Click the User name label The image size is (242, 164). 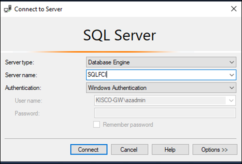click(x=28, y=100)
